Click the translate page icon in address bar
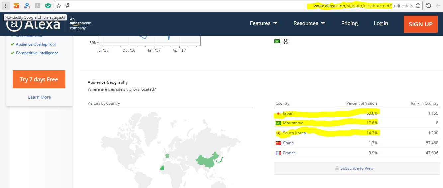The image size is (443, 188). 67,6
